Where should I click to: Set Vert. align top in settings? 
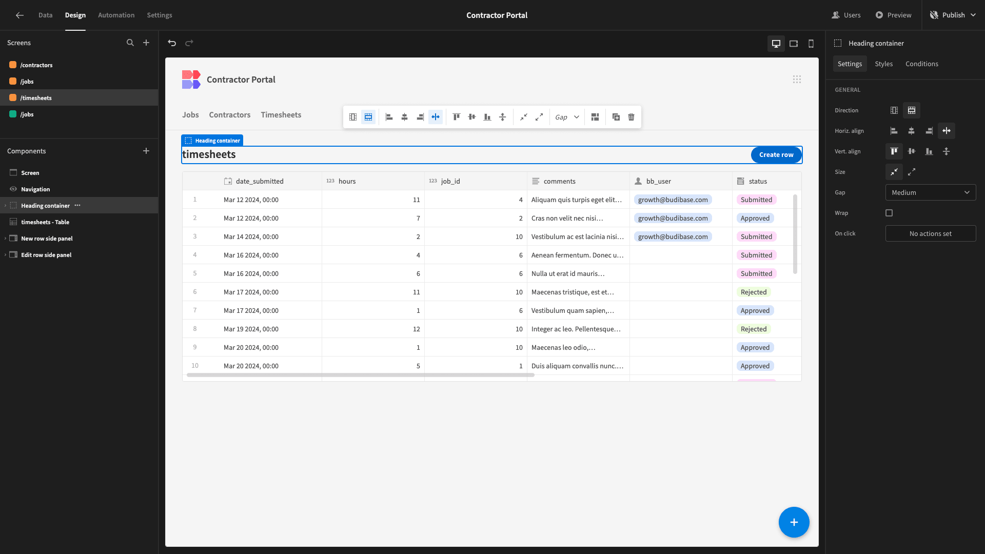894,151
